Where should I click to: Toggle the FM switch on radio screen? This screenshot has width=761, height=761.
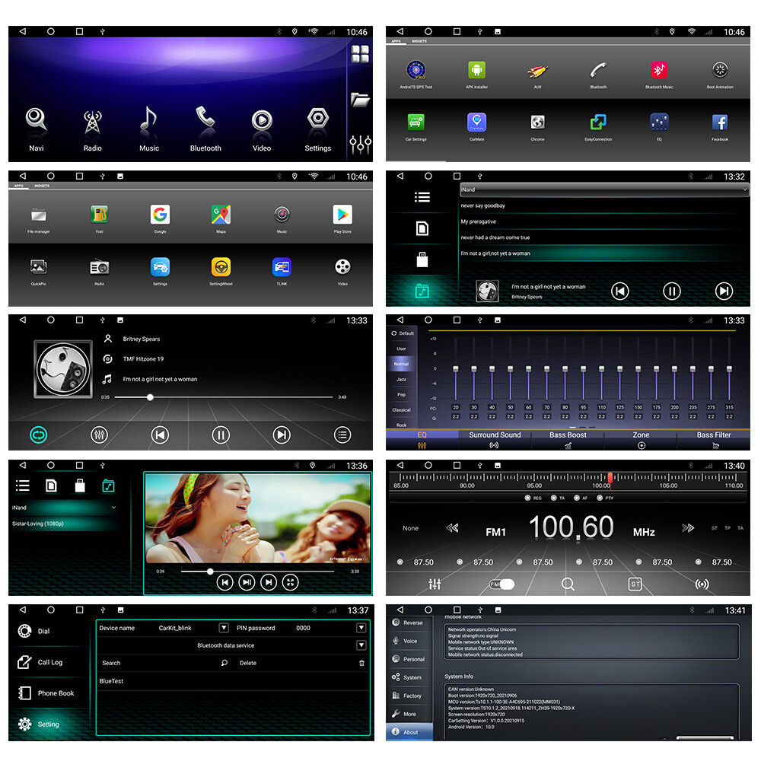[x=502, y=584]
